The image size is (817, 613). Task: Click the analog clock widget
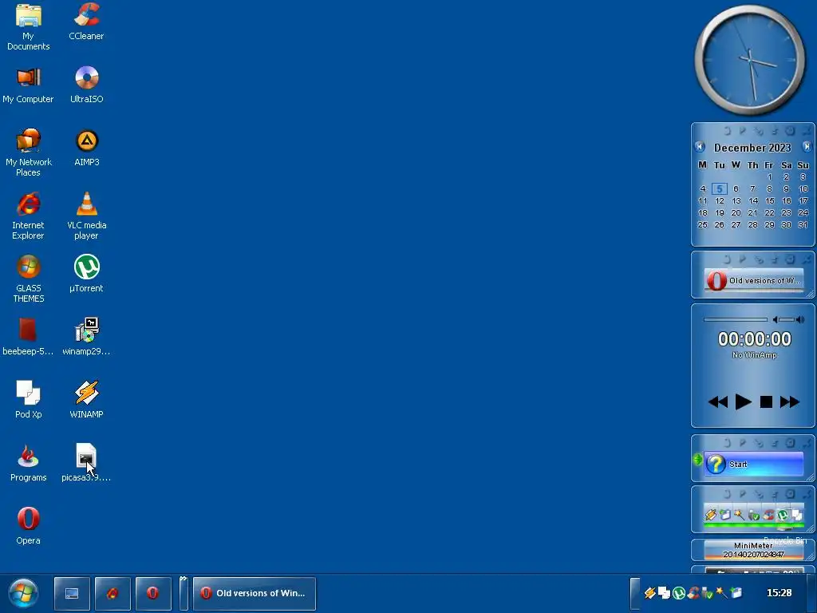[750, 60]
